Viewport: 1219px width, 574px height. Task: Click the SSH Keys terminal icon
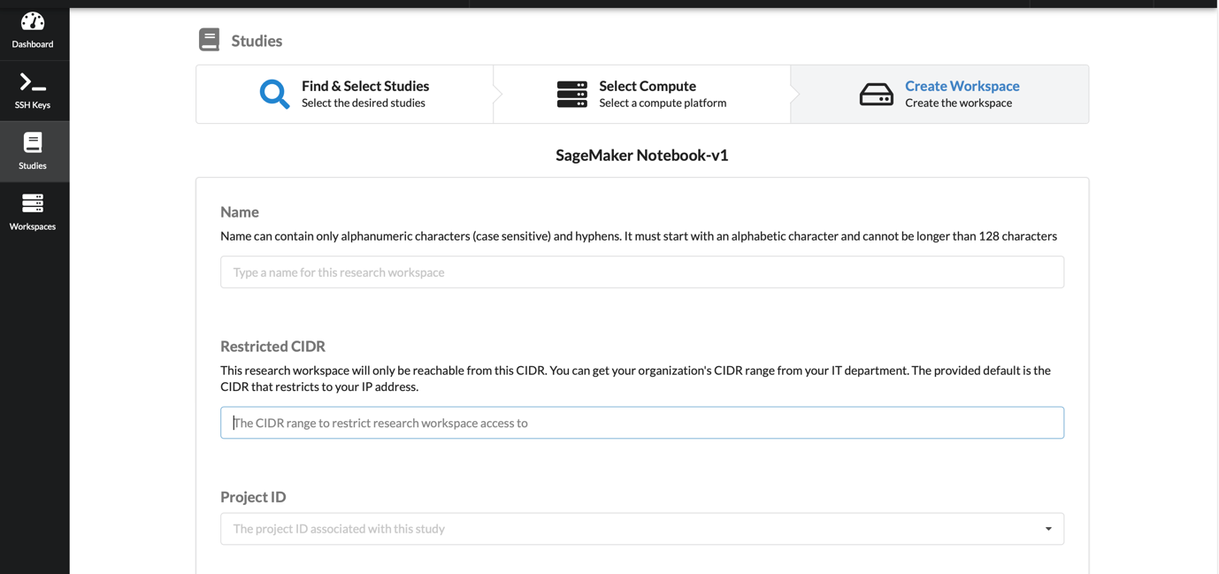[33, 82]
